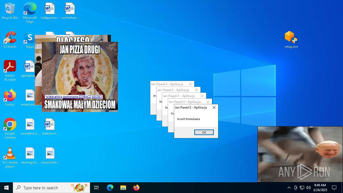Screen dimensions: 343x193
Task: Close the rearmost Jan Paweł II dialog
Action: click(x=190, y=84)
